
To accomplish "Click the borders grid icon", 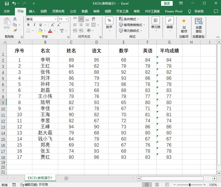I will click(x=29, y=31).
